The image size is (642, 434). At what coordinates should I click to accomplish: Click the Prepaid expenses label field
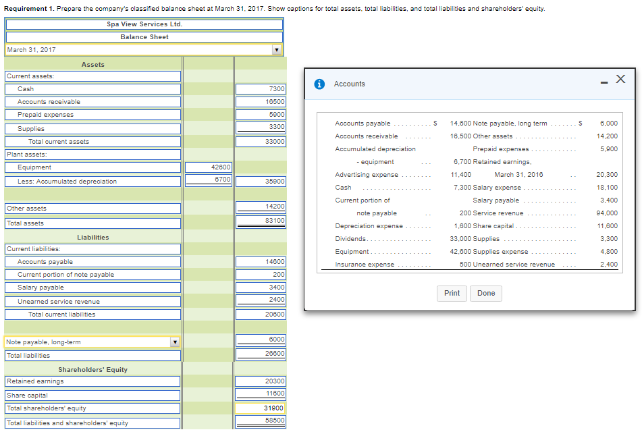click(x=93, y=115)
